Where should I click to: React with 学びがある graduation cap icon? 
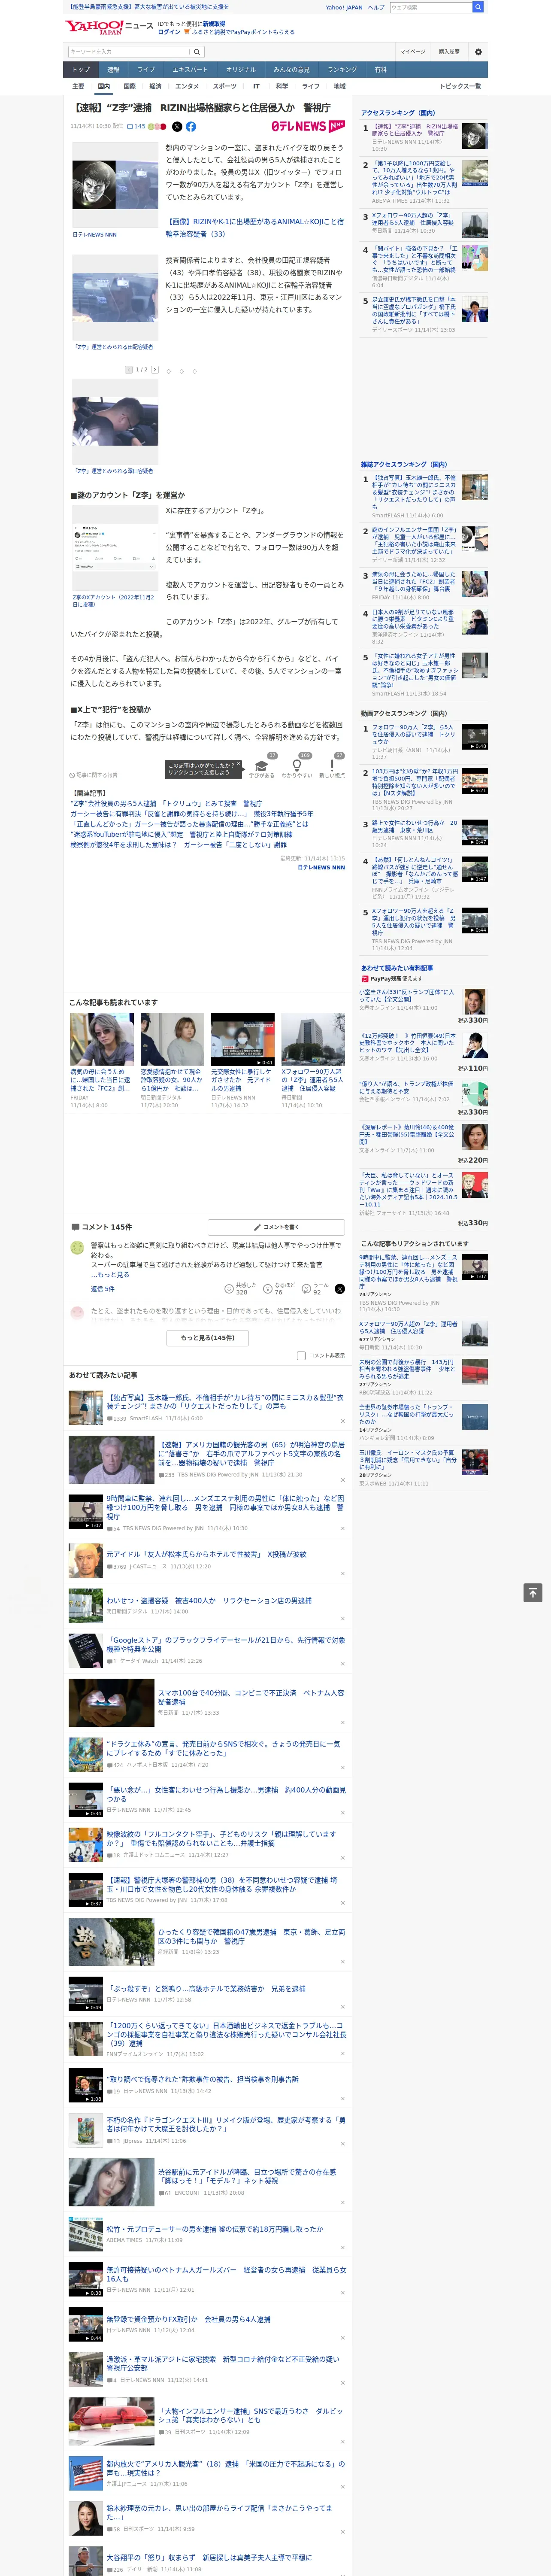[x=261, y=767]
